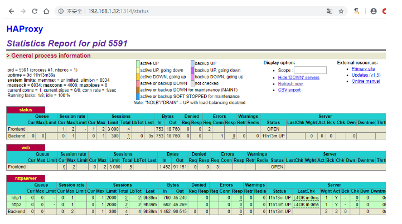Bookmark this page with star icon

(341, 11)
